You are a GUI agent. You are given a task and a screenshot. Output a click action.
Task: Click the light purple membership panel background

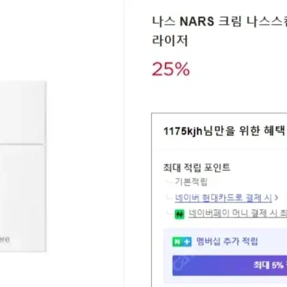point(225,256)
